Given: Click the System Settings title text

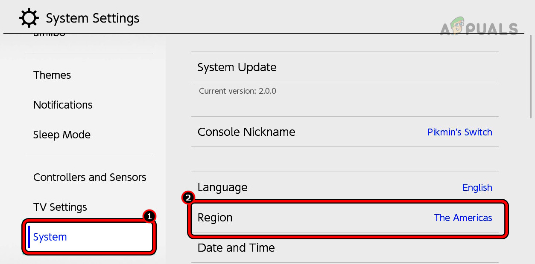Looking at the screenshot, I should click(x=92, y=18).
